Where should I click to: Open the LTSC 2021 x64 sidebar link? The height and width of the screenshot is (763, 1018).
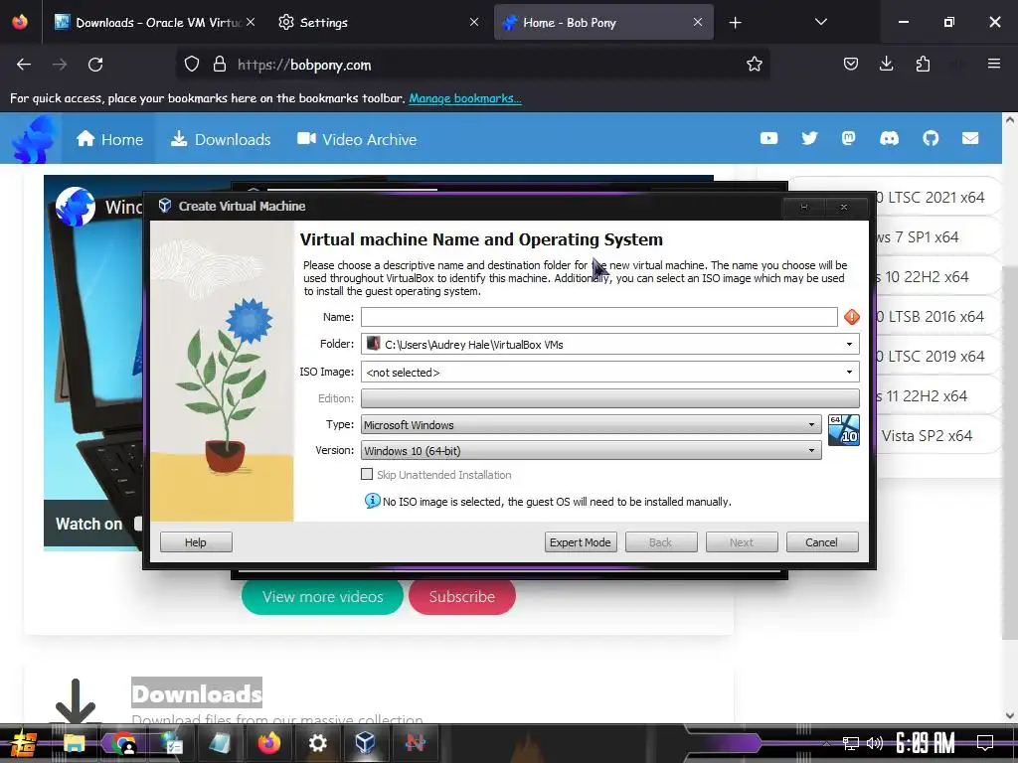[x=931, y=198]
